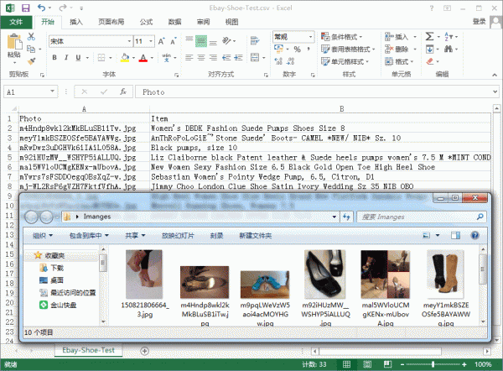Click the Merge and Center icon

255,58
